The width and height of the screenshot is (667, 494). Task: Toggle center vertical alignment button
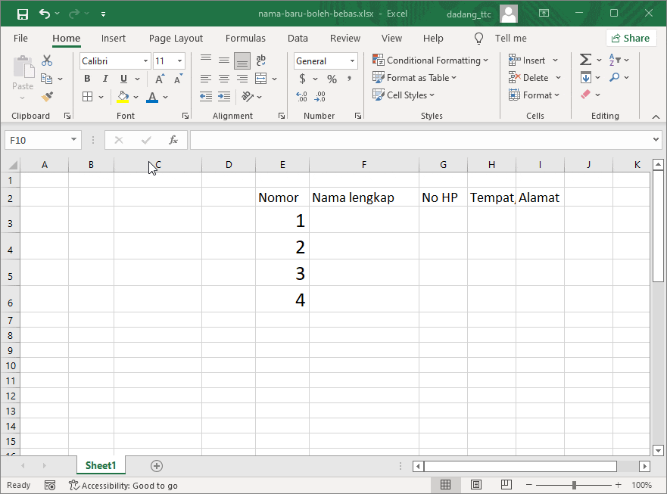pos(224,61)
